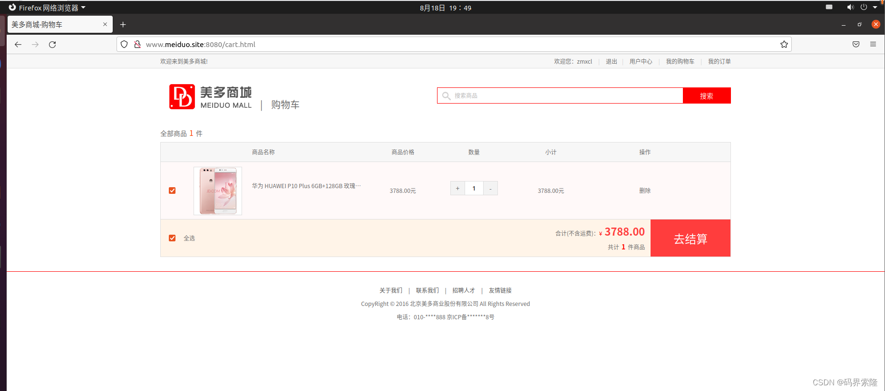Open the system volume icon
Viewport: 885px width, 391px height.
coord(850,7)
